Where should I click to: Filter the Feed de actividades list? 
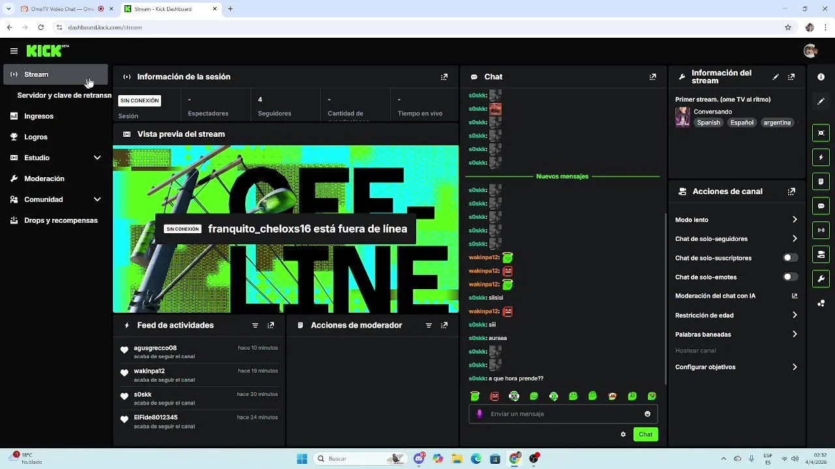(x=255, y=325)
